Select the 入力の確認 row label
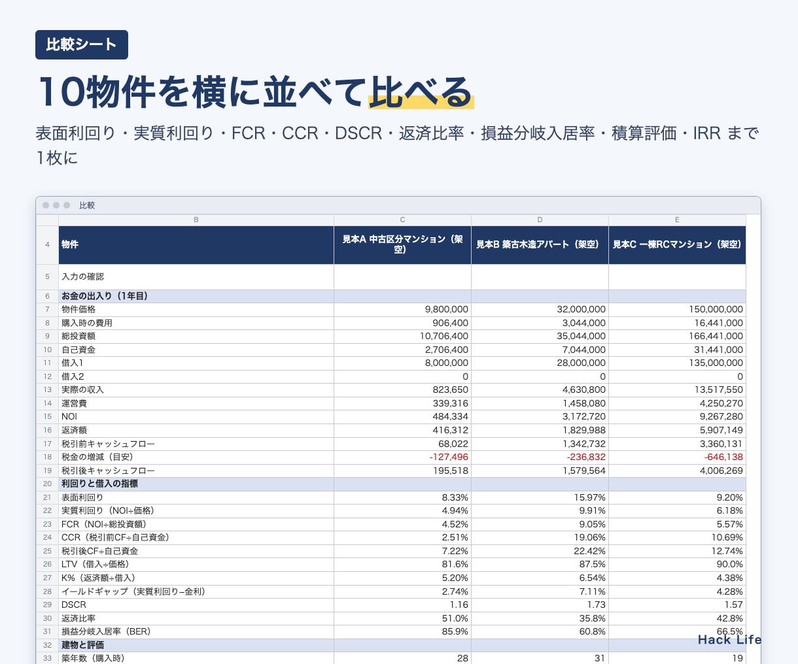This screenshot has height=664, width=798. point(83,276)
